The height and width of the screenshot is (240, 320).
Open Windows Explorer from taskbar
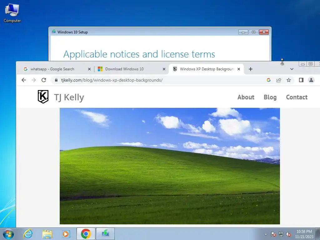pos(47,234)
